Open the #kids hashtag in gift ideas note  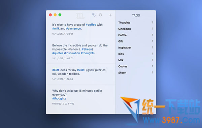(x=81, y=70)
